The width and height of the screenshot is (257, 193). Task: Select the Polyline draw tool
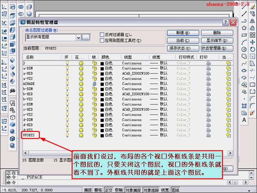tap(244, 21)
